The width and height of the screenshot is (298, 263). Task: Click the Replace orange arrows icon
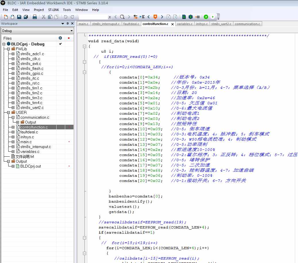coord(135,17)
